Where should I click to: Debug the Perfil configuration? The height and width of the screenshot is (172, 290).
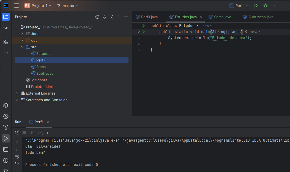pyautogui.click(x=266, y=6)
